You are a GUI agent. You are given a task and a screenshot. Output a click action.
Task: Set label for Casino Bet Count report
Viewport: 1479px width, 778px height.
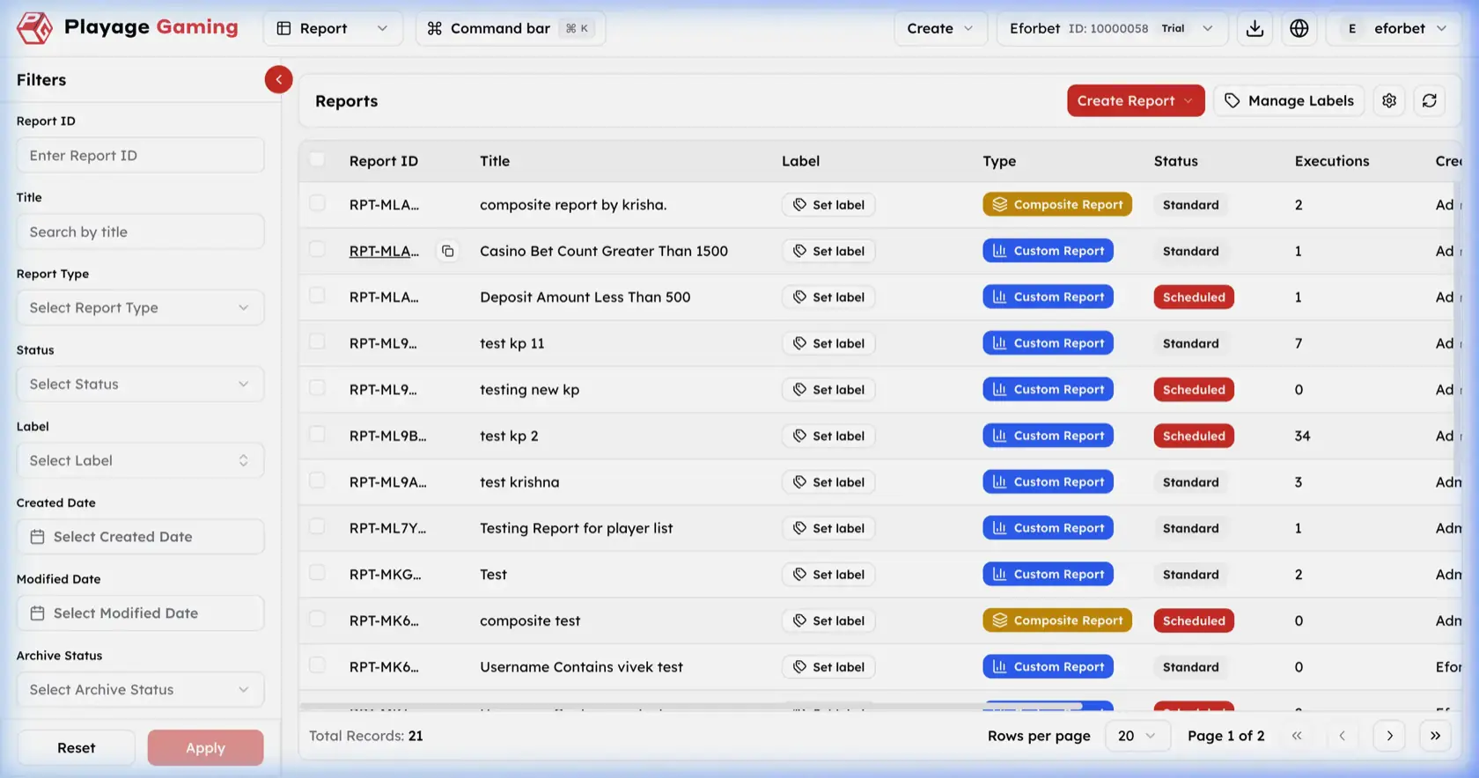coord(828,251)
